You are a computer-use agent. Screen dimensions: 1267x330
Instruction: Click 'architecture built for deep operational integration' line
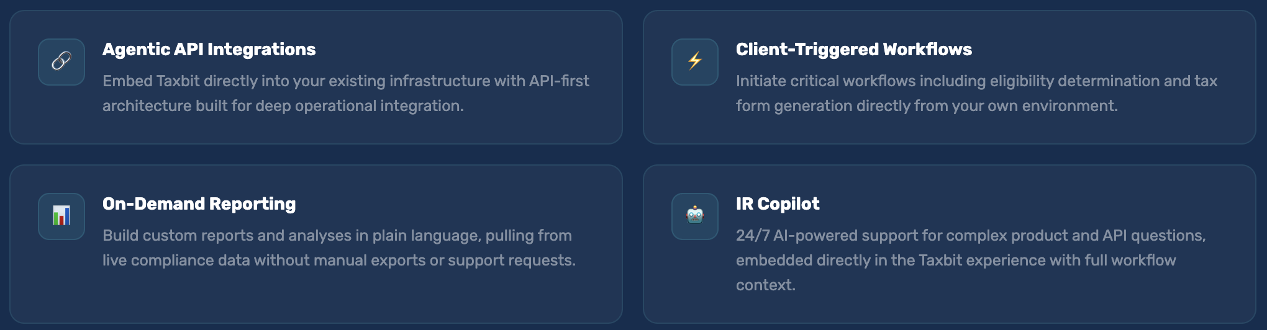coord(283,106)
